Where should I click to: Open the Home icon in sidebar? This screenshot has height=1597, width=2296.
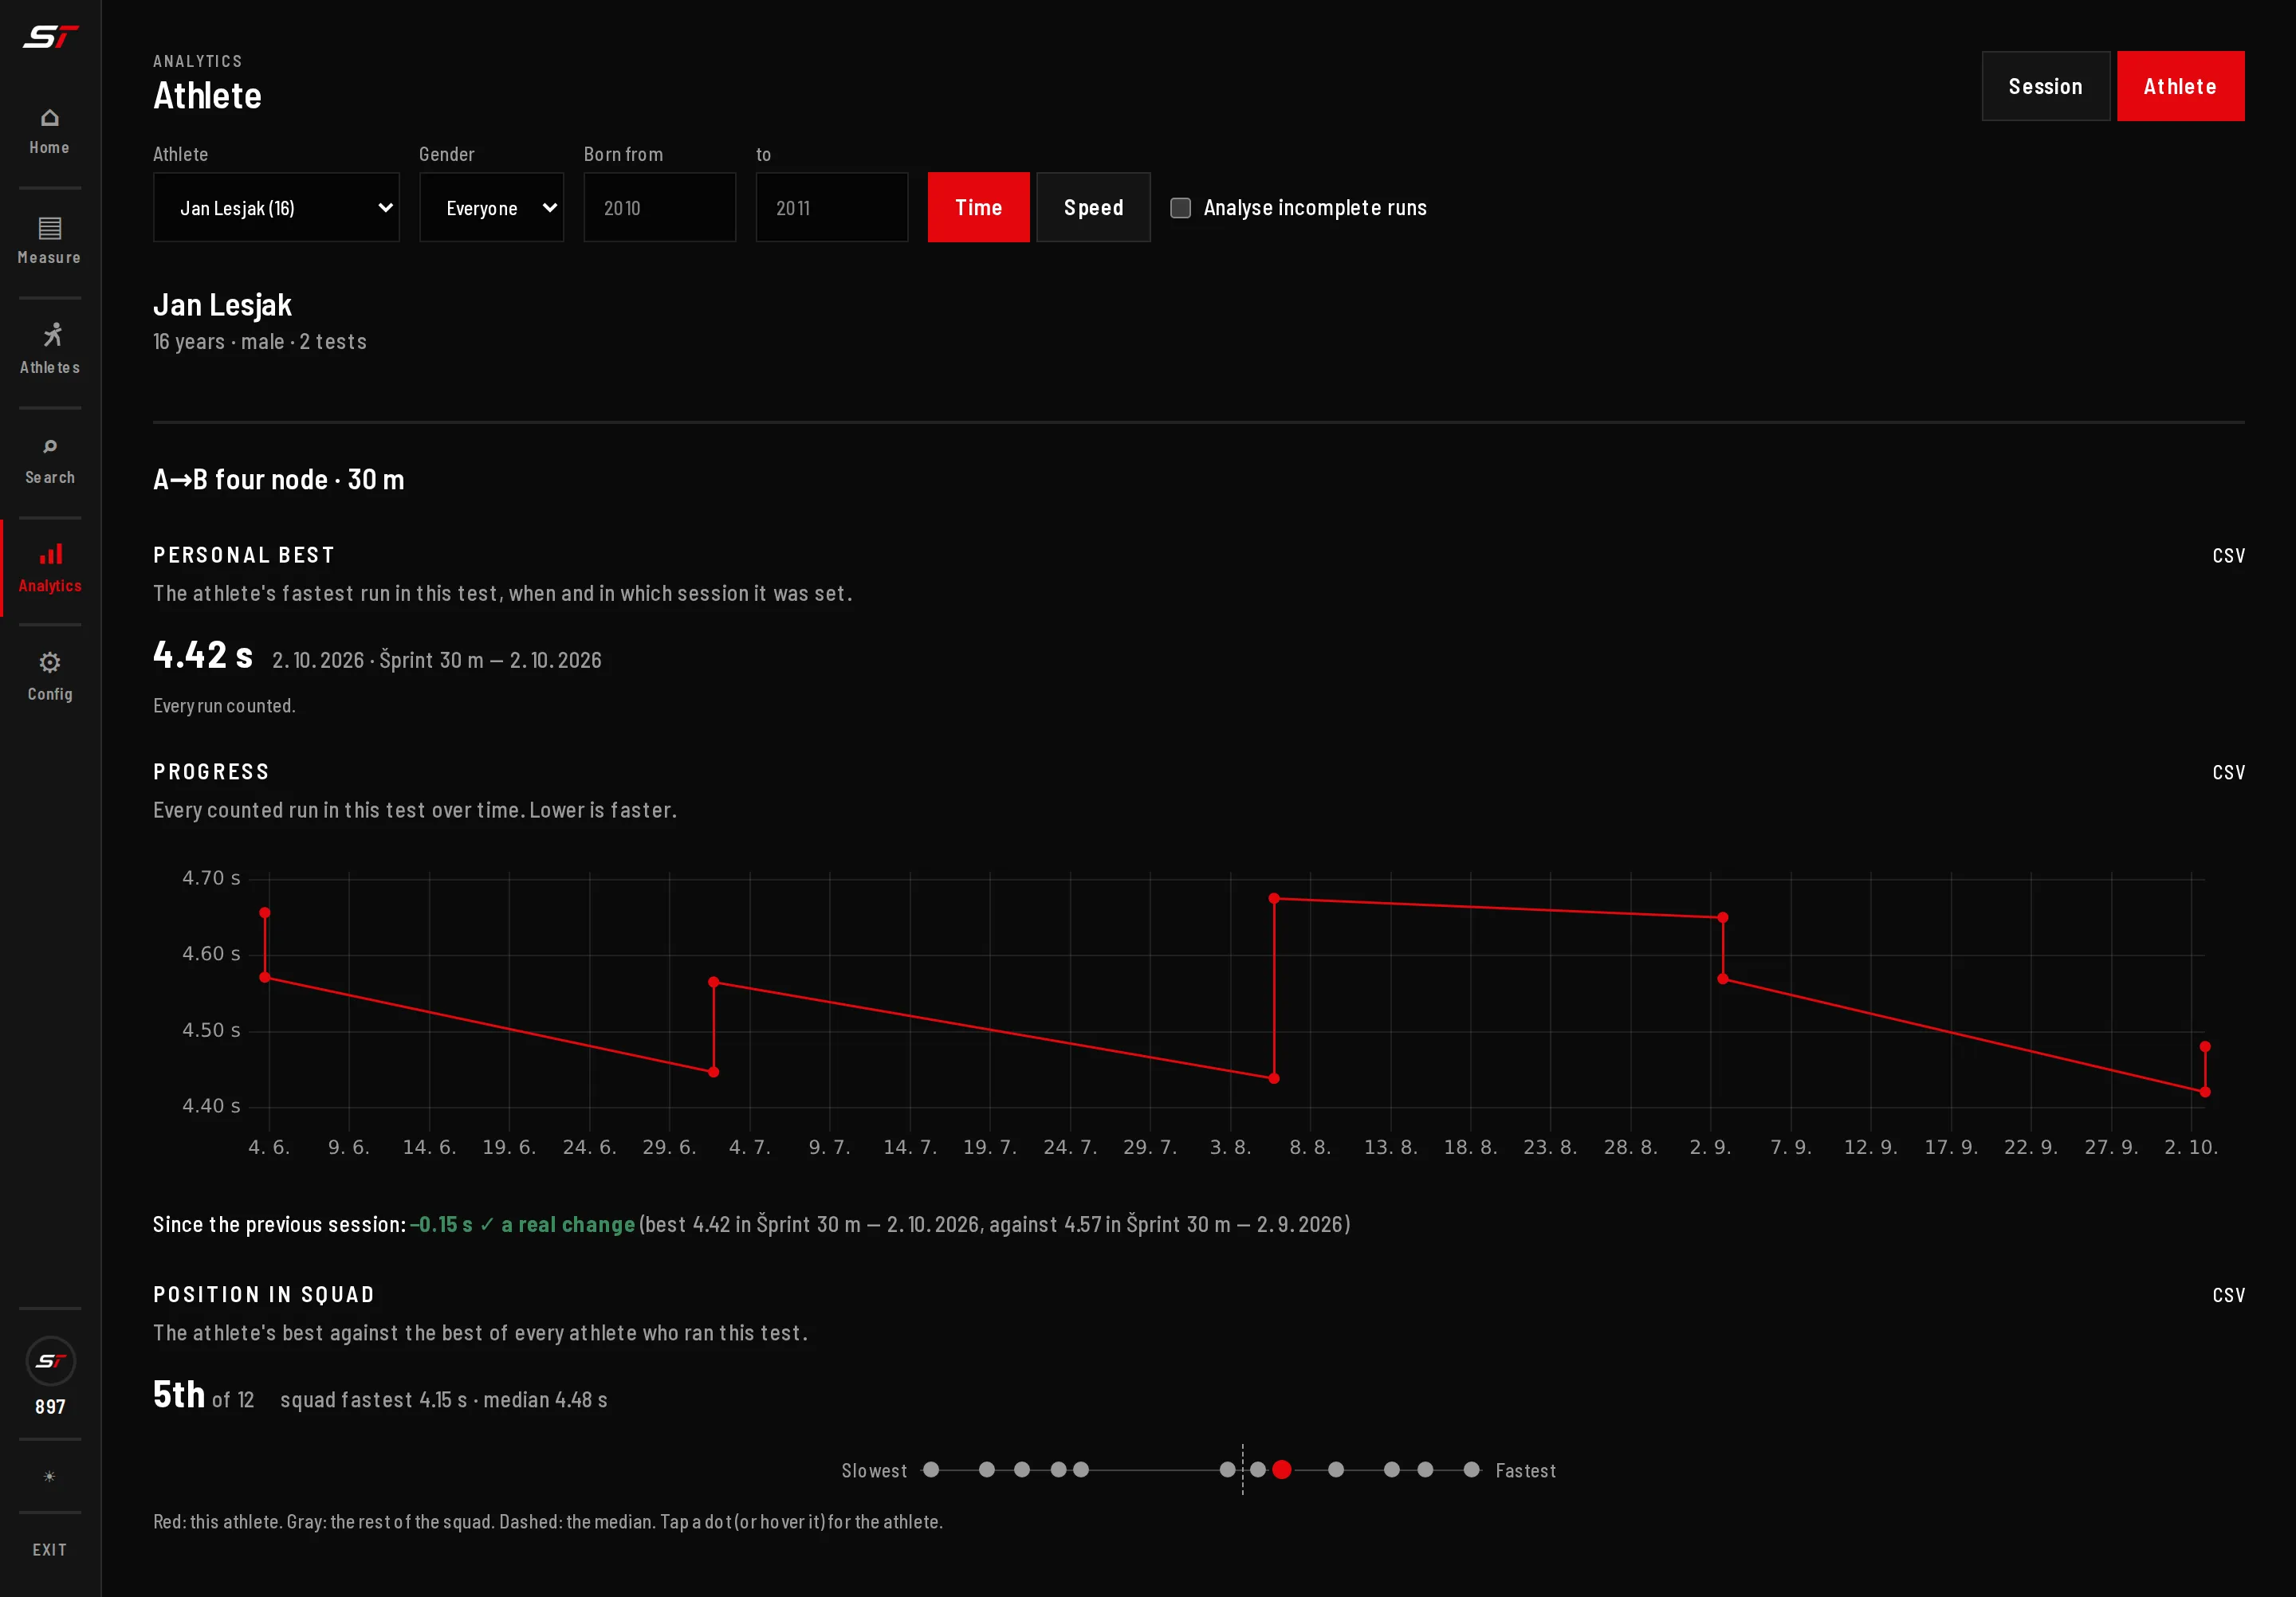click(49, 118)
